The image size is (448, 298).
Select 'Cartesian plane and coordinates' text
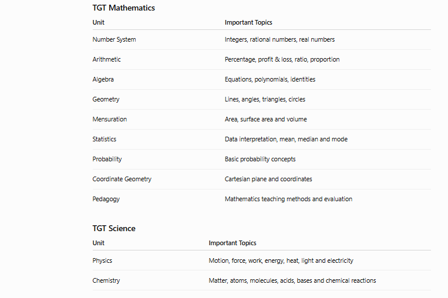(x=268, y=180)
